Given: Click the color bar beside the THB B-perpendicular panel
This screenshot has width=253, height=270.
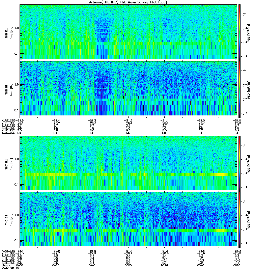Looking at the screenshot, I should 240,33.
